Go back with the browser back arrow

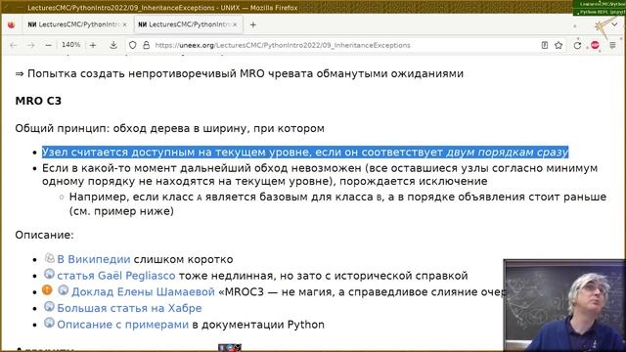tap(14, 45)
